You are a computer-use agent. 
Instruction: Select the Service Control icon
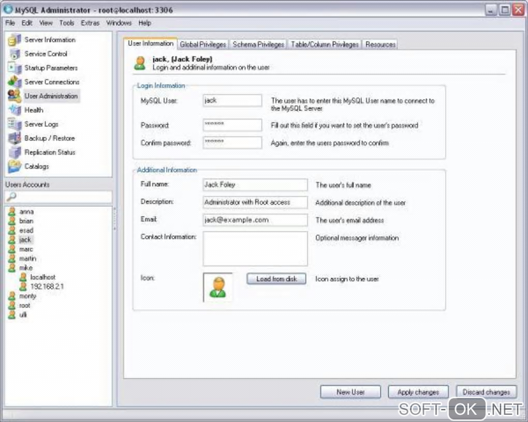point(14,54)
